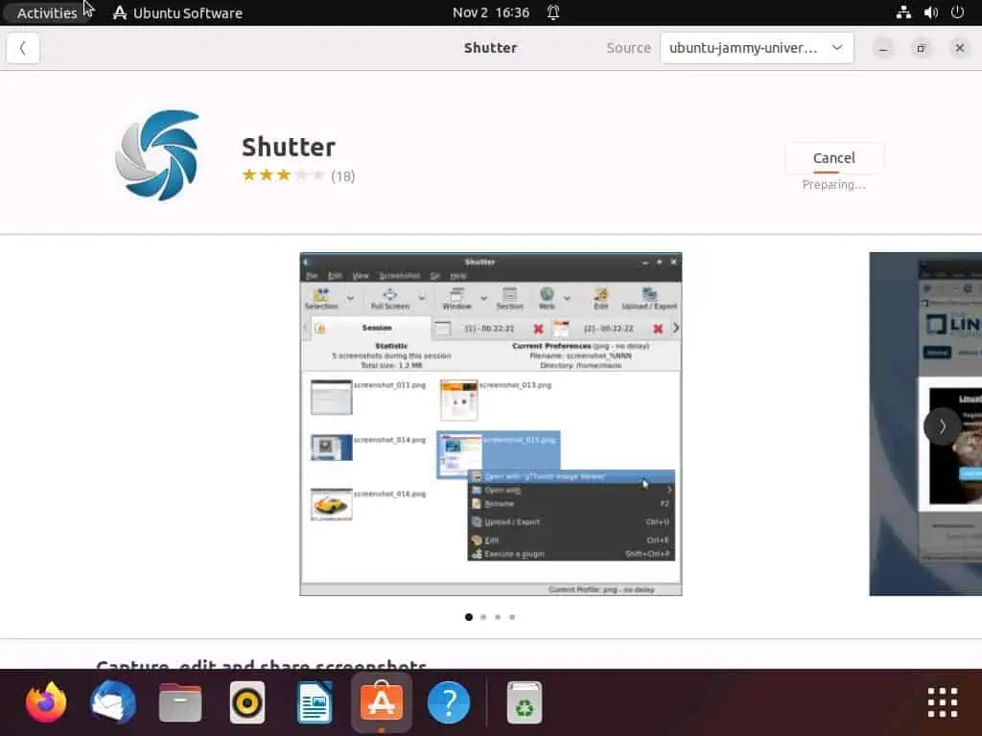Open the Source package dropdown
The image size is (982, 736).
[x=757, y=47]
